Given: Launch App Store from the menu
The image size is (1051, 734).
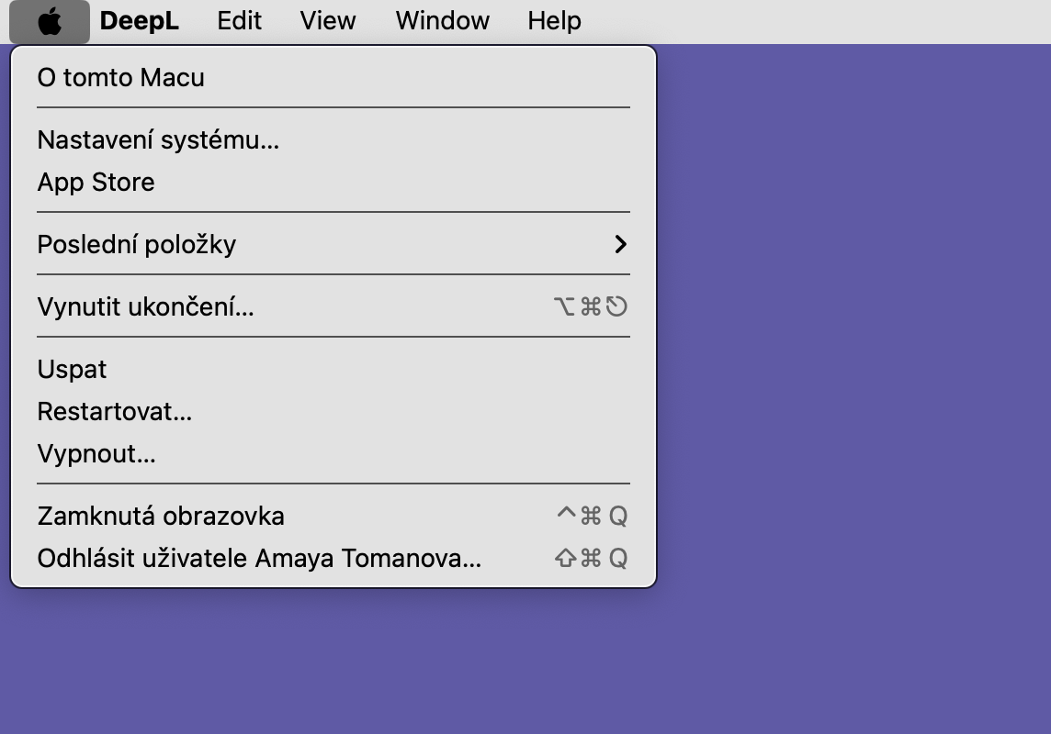Looking at the screenshot, I should (x=333, y=182).
